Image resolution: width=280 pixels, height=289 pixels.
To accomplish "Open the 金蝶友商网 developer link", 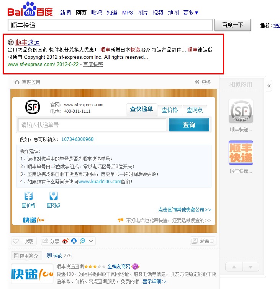I will pos(119,266).
